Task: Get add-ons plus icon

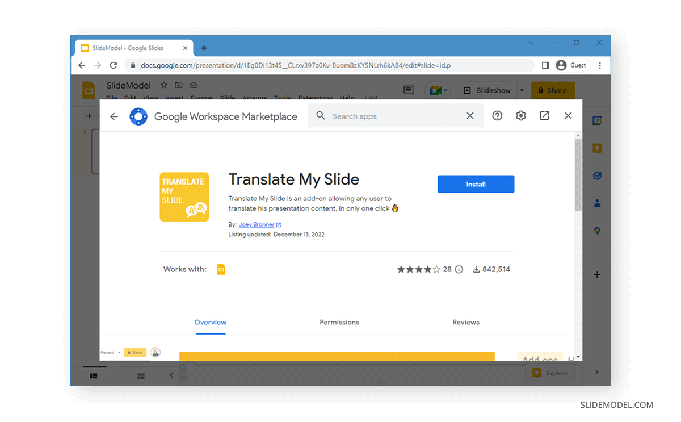Action: pyautogui.click(x=597, y=275)
